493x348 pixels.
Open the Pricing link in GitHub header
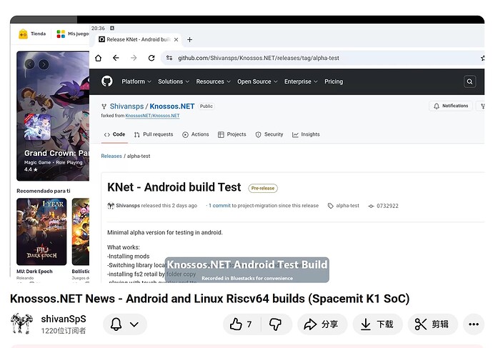tap(334, 81)
